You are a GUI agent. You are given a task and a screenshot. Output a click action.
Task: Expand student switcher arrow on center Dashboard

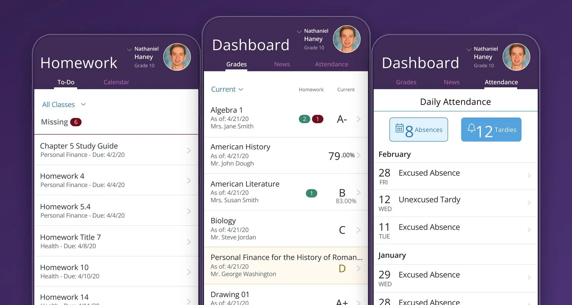(299, 32)
